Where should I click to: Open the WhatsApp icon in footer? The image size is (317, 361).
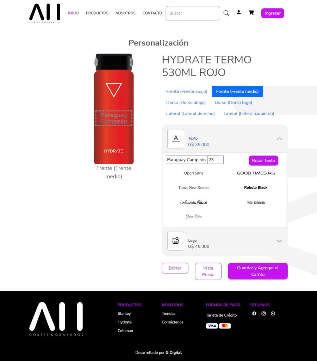pyautogui.click(x=273, y=313)
